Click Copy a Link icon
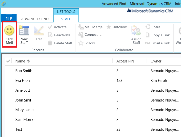 (148, 35)
